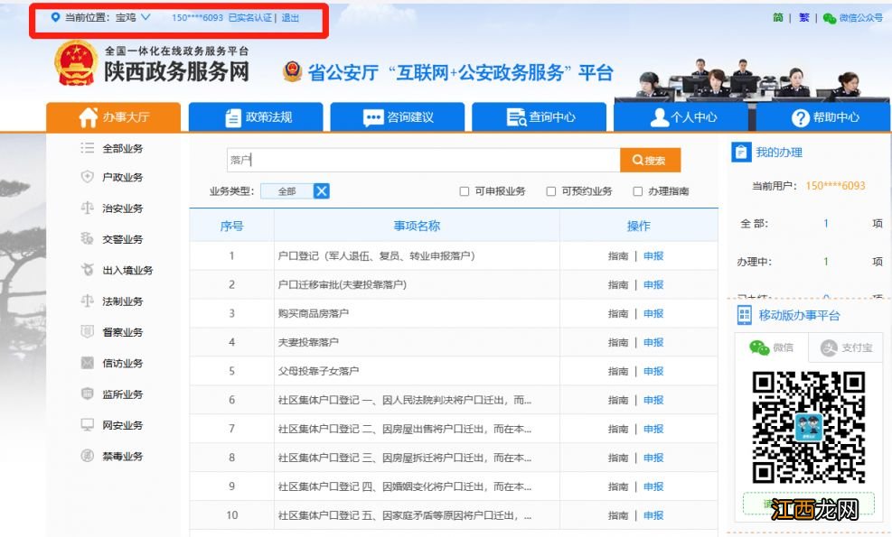Click the location pin icon beside 当前位置
The image size is (892, 537).
point(54,16)
